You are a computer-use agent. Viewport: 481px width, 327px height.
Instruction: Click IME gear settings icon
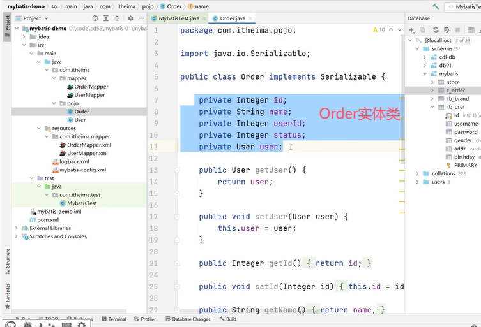click(x=82, y=324)
